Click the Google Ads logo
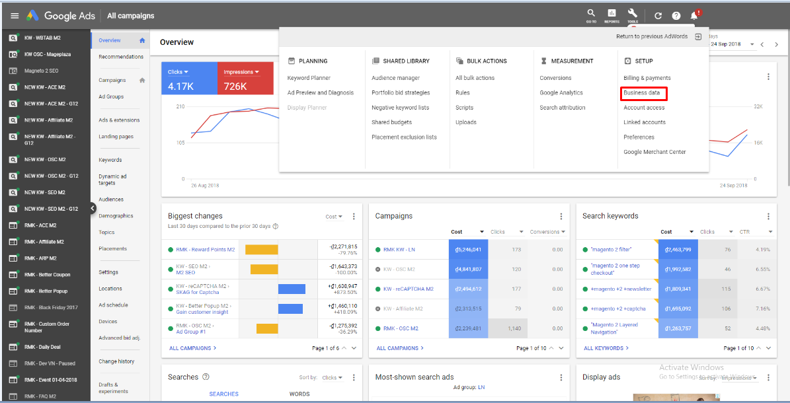The height and width of the screenshot is (403, 790). pyautogui.click(x=61, y=16)
